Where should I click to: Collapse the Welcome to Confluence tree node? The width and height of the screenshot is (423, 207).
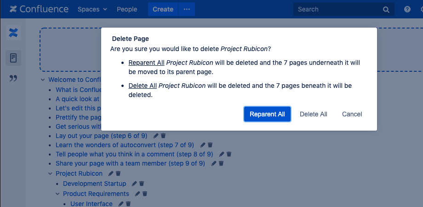[43, 80]
